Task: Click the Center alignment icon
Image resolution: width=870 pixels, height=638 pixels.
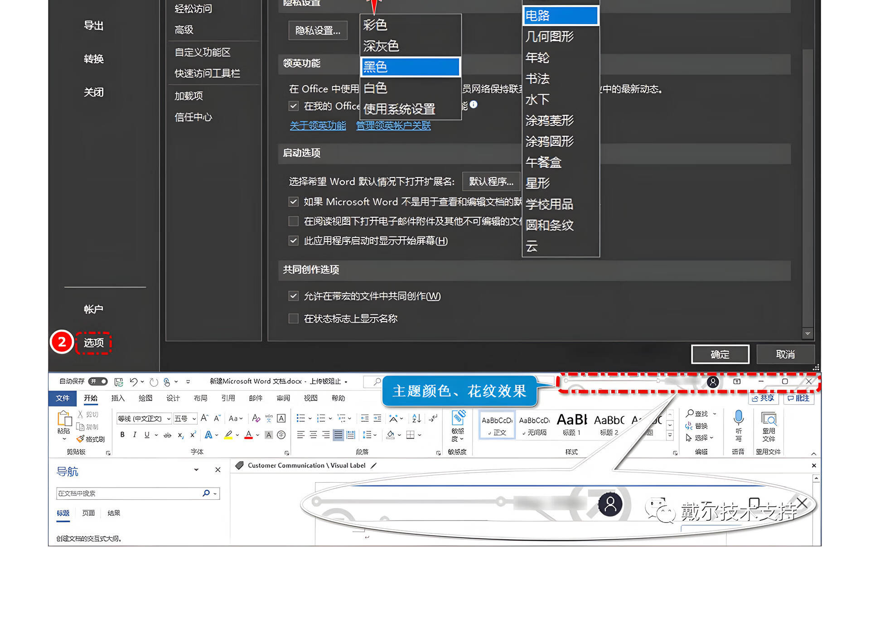Action: [313, 435]
